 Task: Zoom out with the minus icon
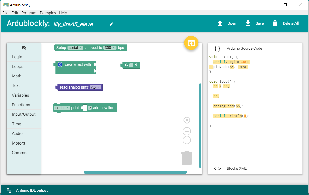pos(187,140)
